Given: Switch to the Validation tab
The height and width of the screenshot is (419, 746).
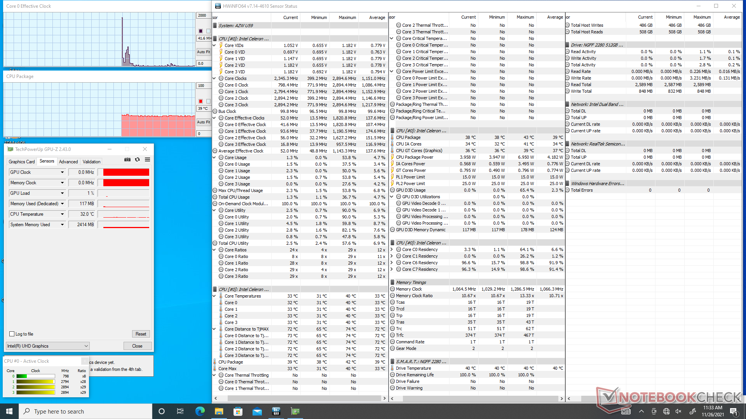Looking at the screenshot, I should [92, 161].
